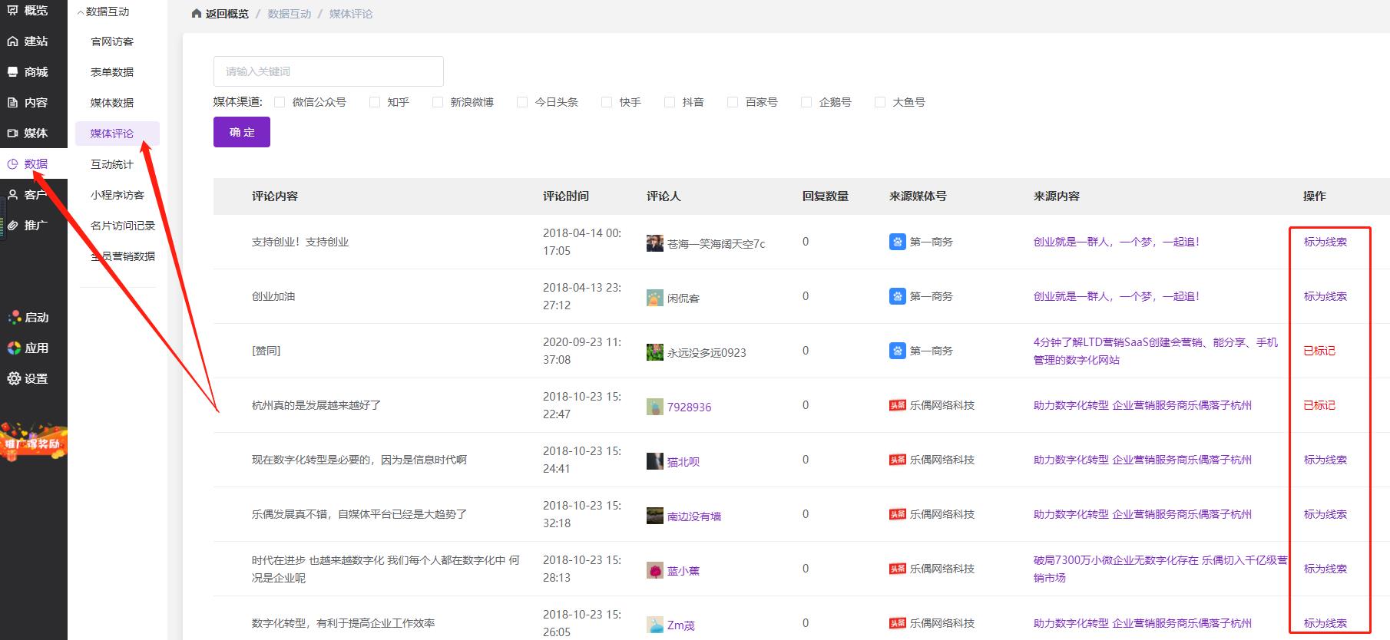Click the home icon beside 返回概览
The height and width of the screenshot is (640, 1390).
tap(197, 14)
